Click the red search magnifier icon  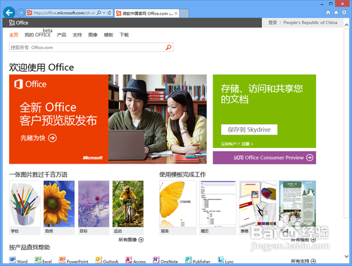tap(168, 48)
